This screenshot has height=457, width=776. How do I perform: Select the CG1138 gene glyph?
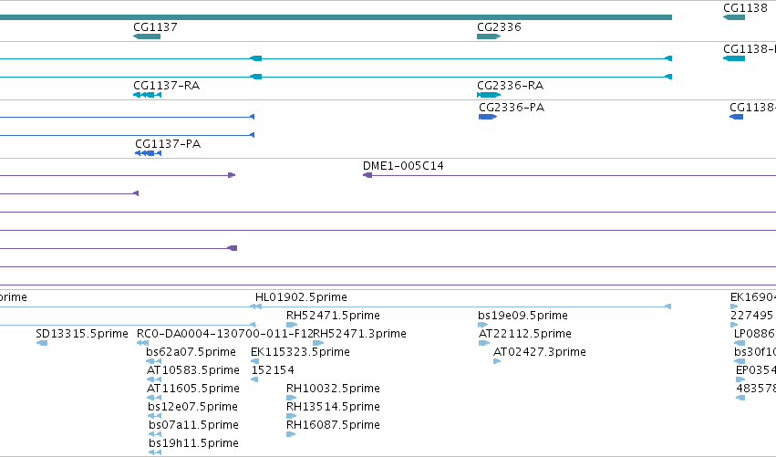click(734, 17)
